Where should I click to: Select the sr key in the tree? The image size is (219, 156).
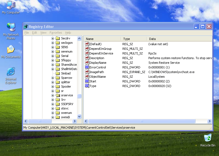coord(62,91)
